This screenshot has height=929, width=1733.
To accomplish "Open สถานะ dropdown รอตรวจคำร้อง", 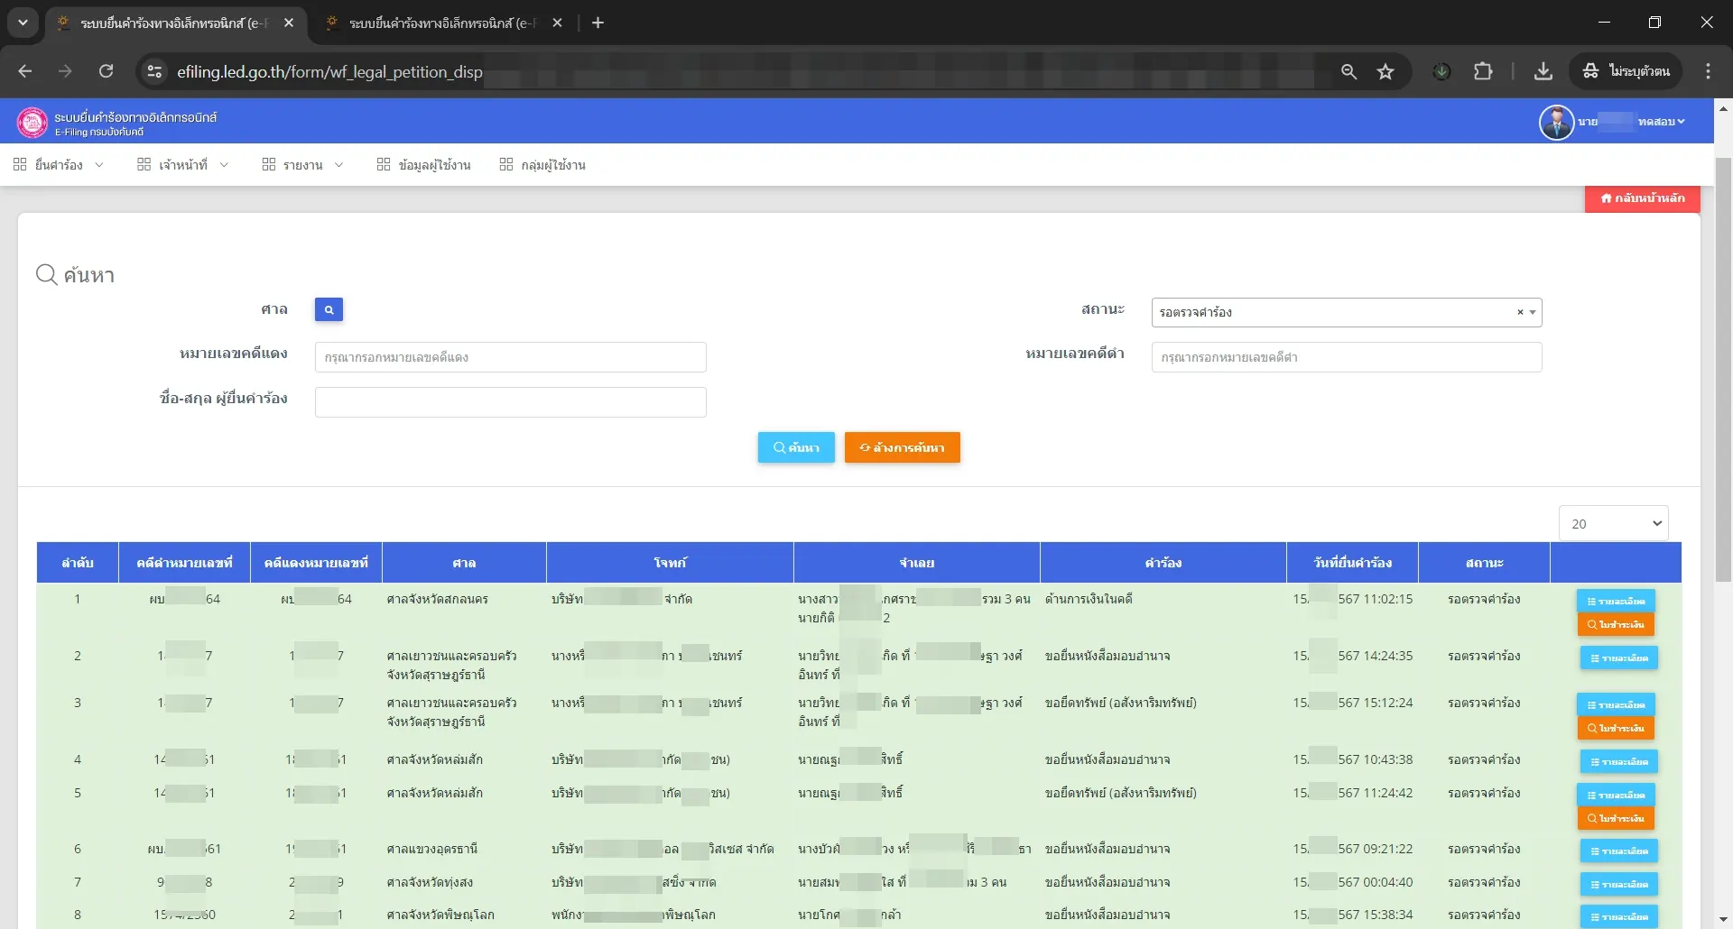I will (x=1347, y=312).
